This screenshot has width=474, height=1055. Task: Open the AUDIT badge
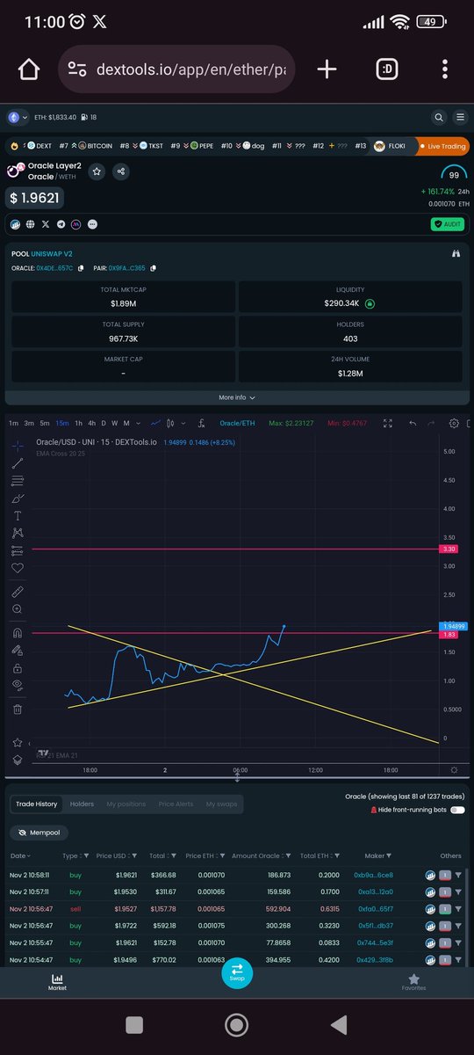pyautogui.click(x=449, y=224)
